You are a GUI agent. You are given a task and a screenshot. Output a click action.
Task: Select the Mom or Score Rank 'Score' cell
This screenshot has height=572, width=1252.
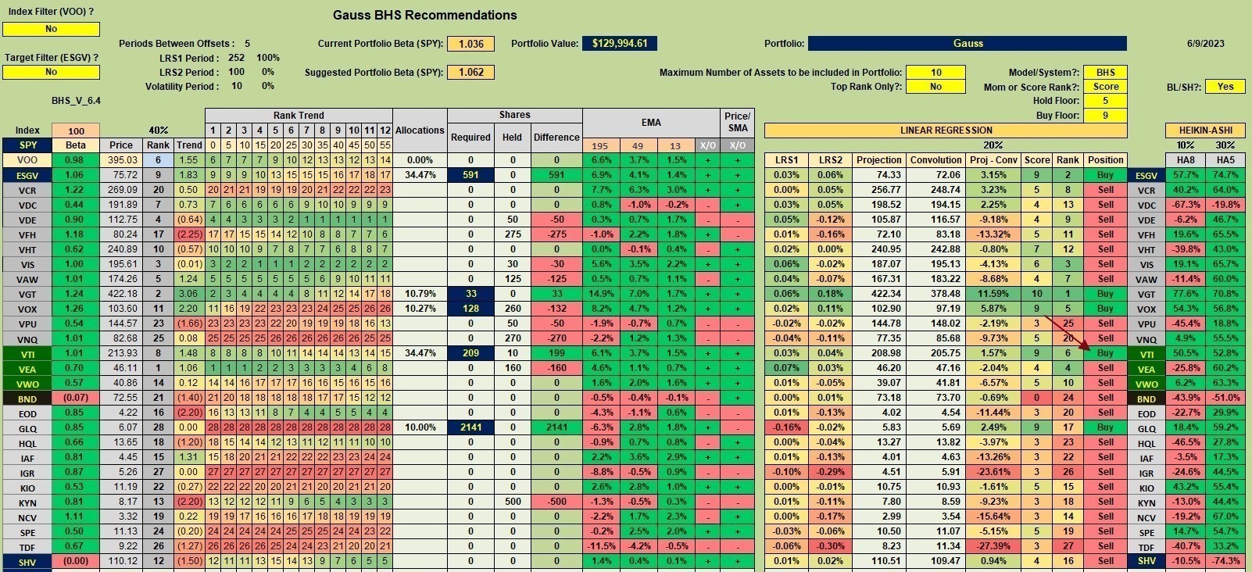[x=1106, y=87]
